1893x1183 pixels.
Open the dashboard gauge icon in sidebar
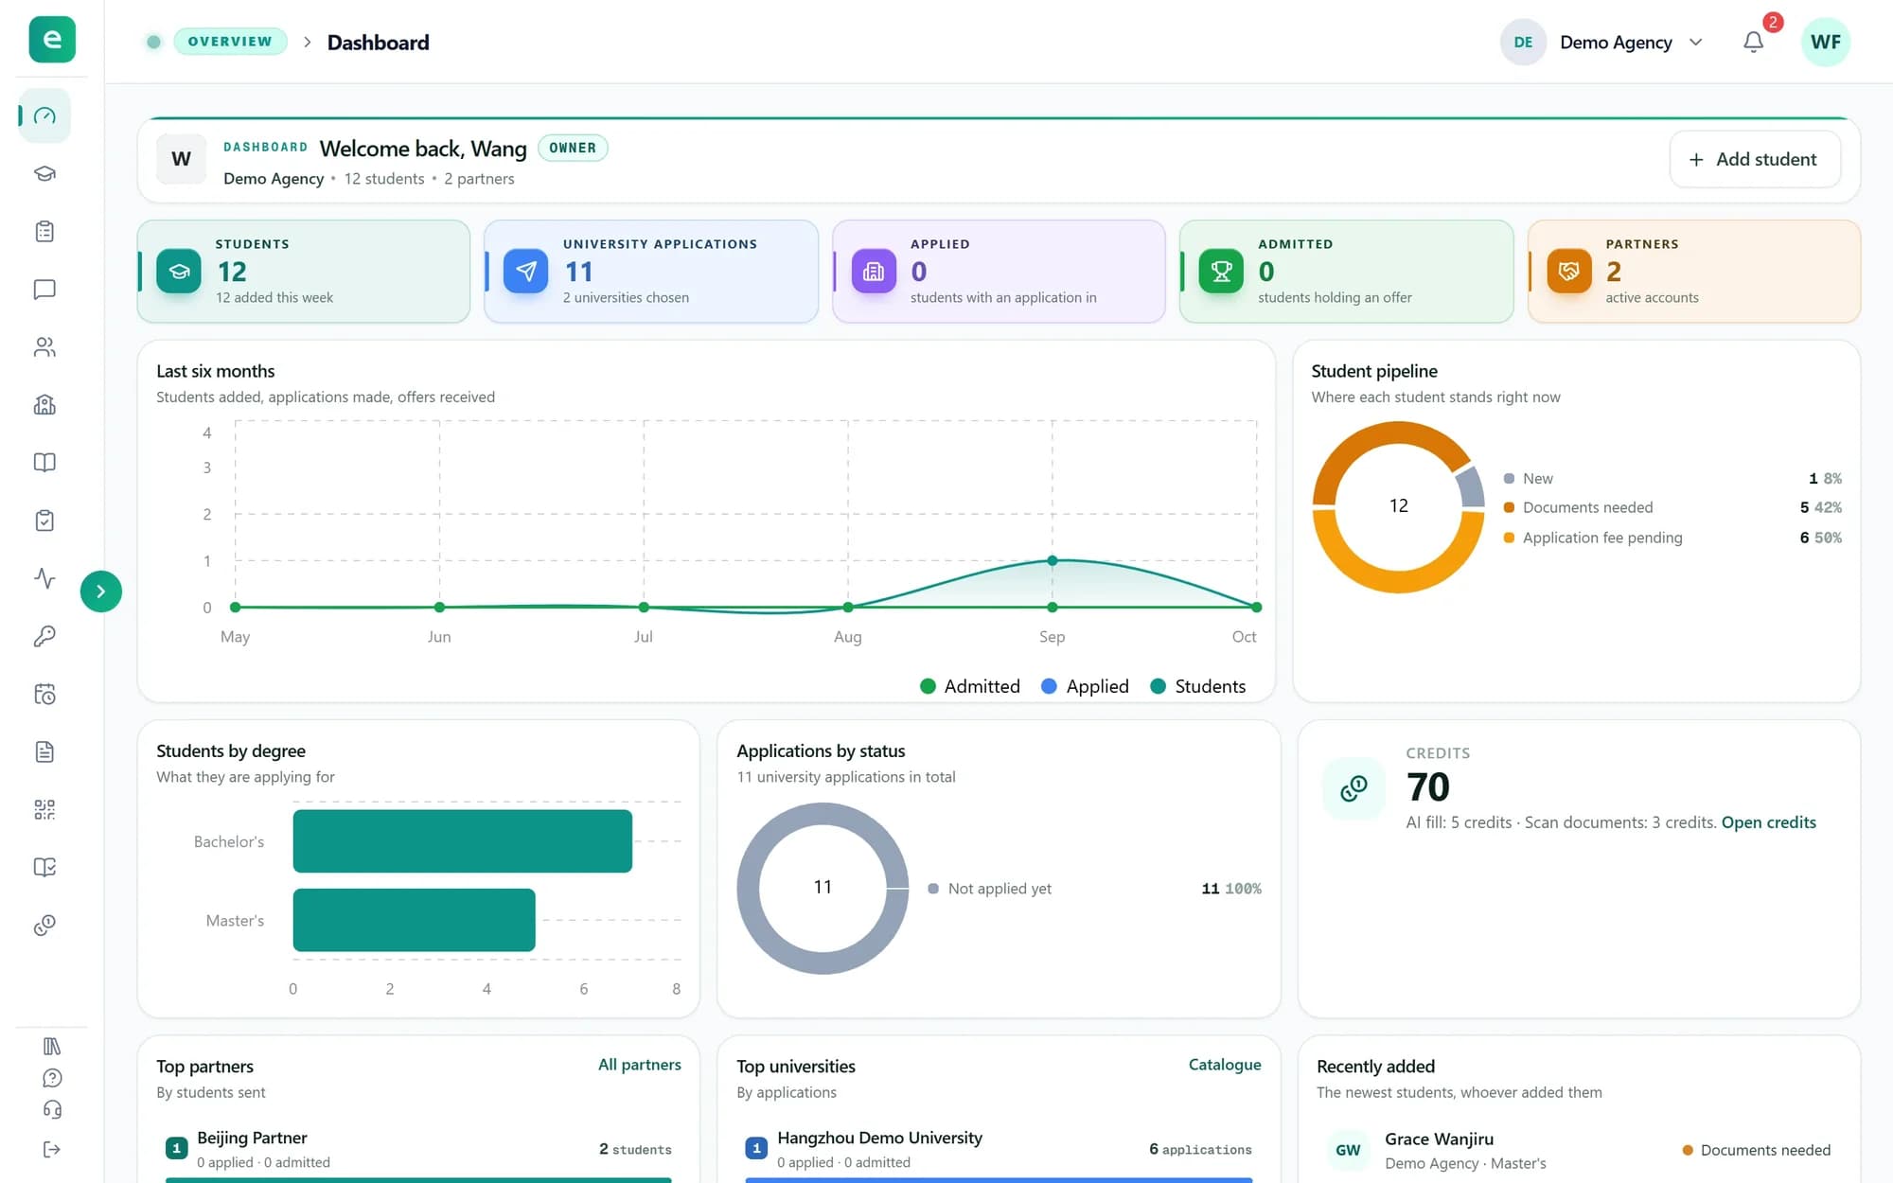point(44,115)
